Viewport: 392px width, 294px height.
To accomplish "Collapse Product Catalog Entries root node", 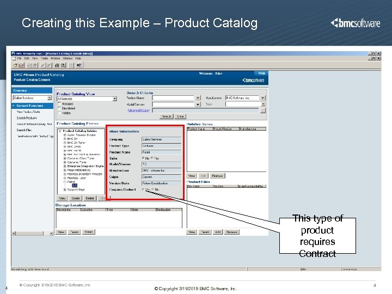I will click(60, 131).
